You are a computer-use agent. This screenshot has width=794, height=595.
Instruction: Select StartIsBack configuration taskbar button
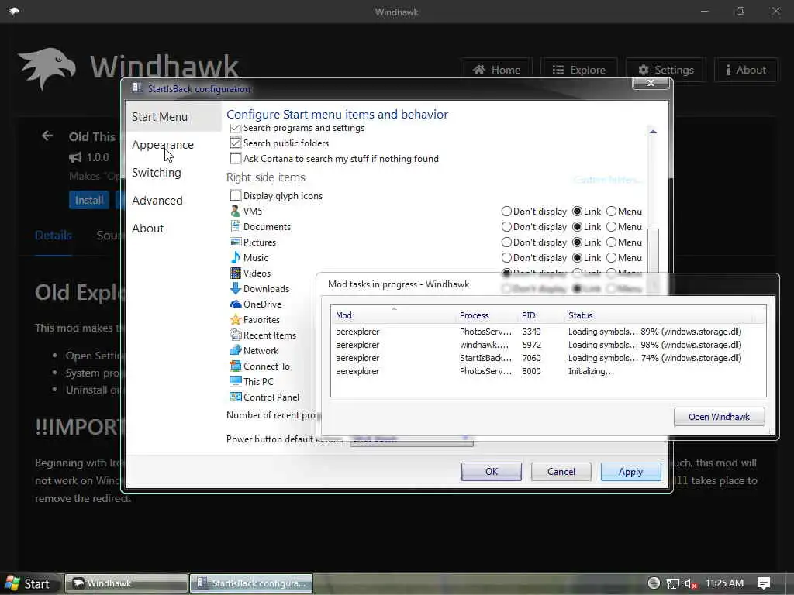(252, 583)
